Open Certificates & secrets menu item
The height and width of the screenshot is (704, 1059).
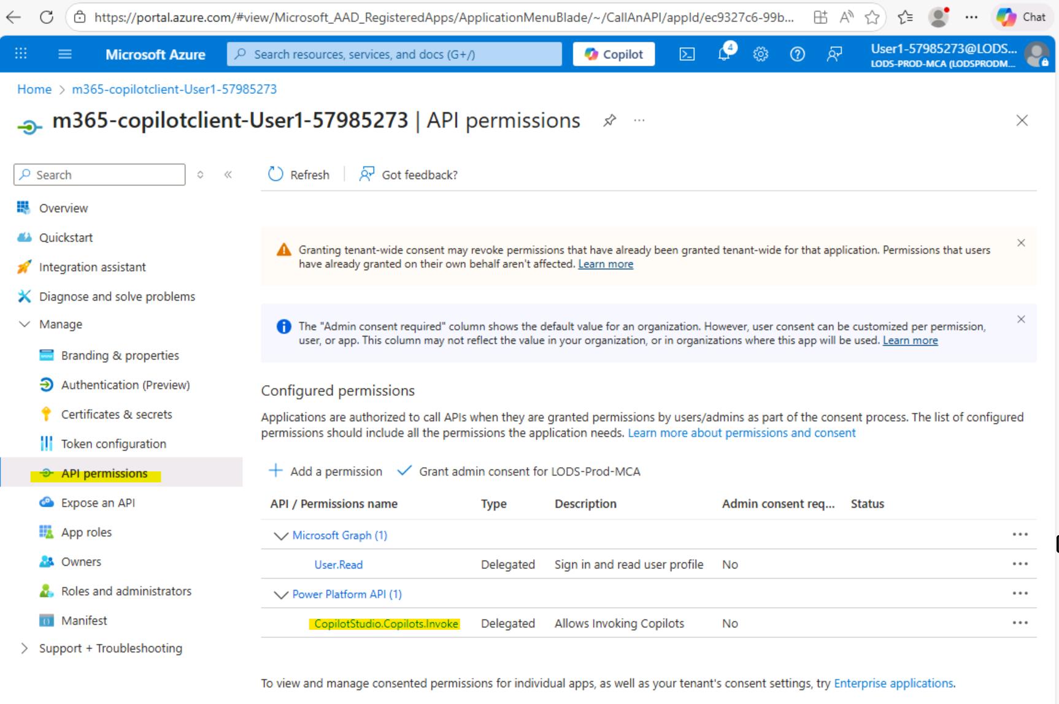pyautogui.click(x=116, y=414)
